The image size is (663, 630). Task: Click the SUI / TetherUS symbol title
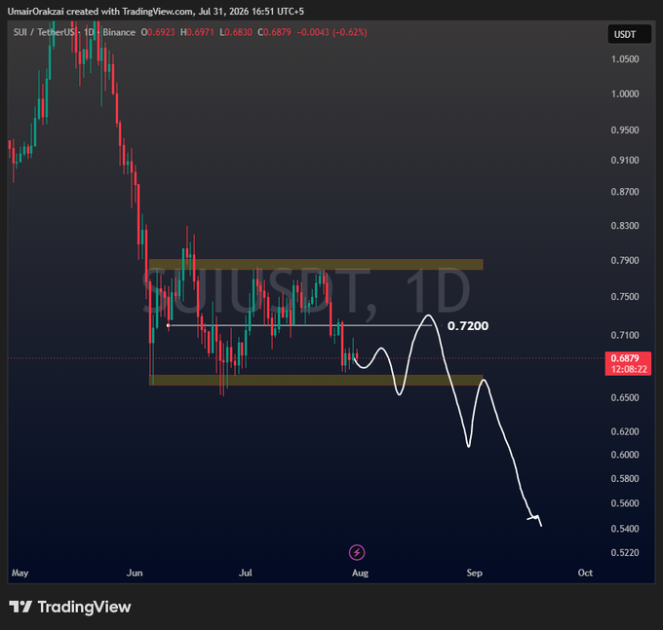pos(45,32)
